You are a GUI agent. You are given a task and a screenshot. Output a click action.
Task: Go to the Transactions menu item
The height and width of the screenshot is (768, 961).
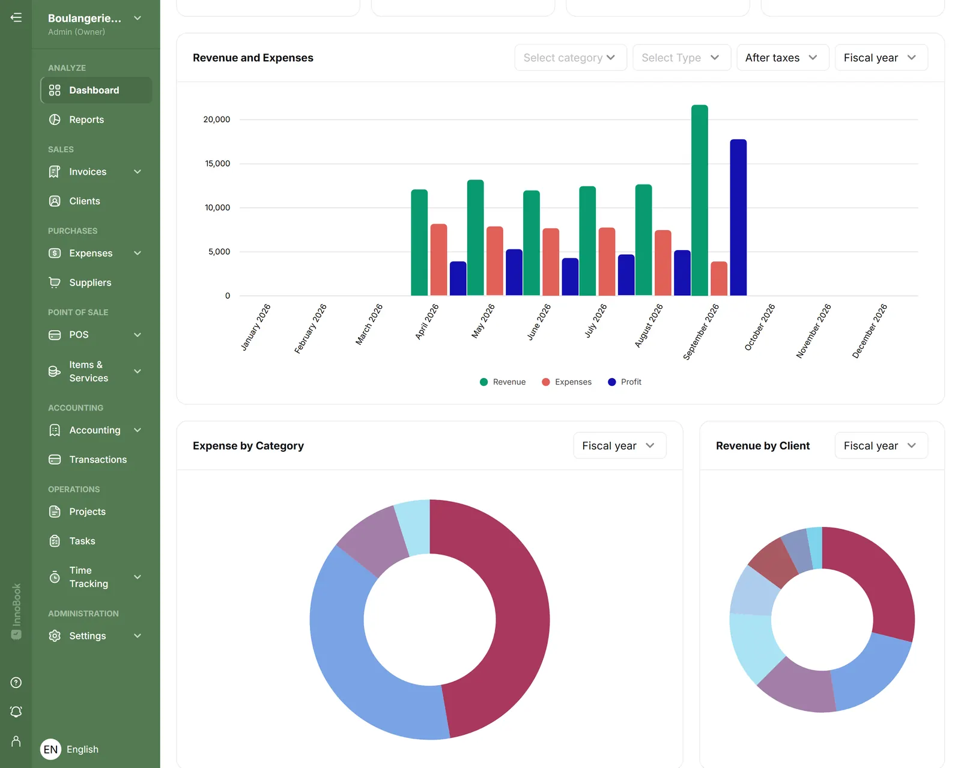pos(96,460)
